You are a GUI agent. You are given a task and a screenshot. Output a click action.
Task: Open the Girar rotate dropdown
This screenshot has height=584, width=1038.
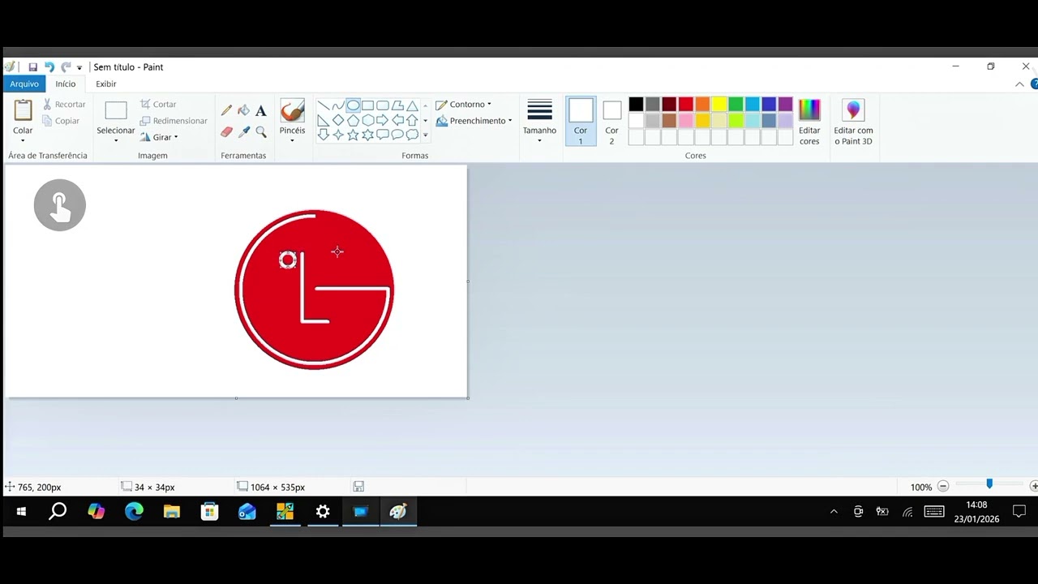(x=159, y=137)
